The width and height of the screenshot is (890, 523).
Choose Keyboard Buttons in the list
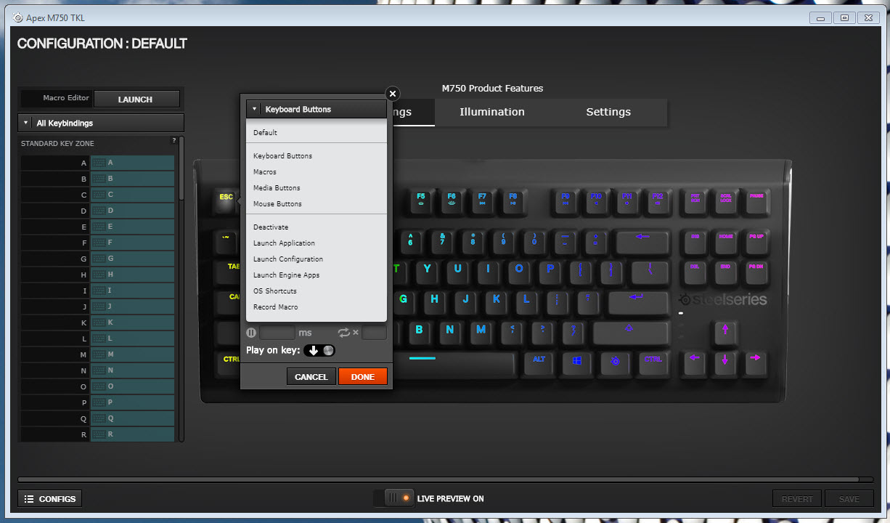pos(282,156)
